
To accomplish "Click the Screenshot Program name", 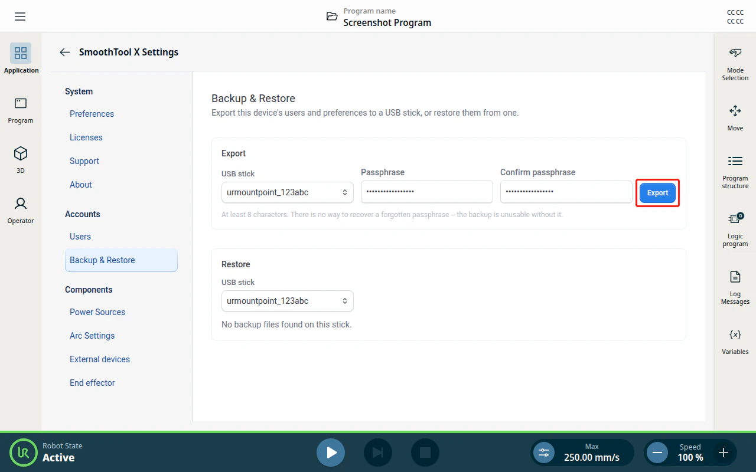I will (387, 22).
